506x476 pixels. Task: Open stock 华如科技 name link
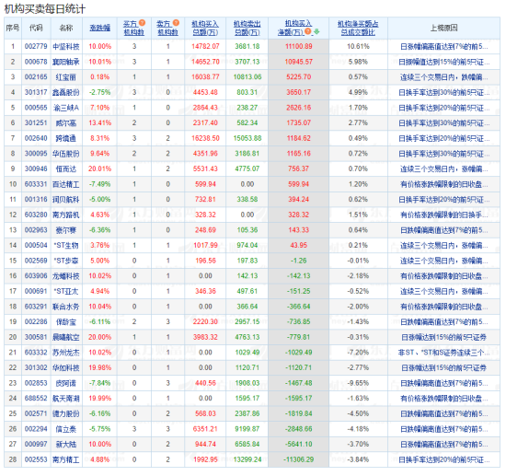pos(66,368)
